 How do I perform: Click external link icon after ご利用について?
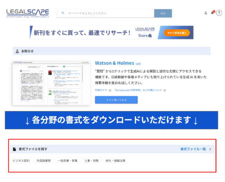click(165, 90)
